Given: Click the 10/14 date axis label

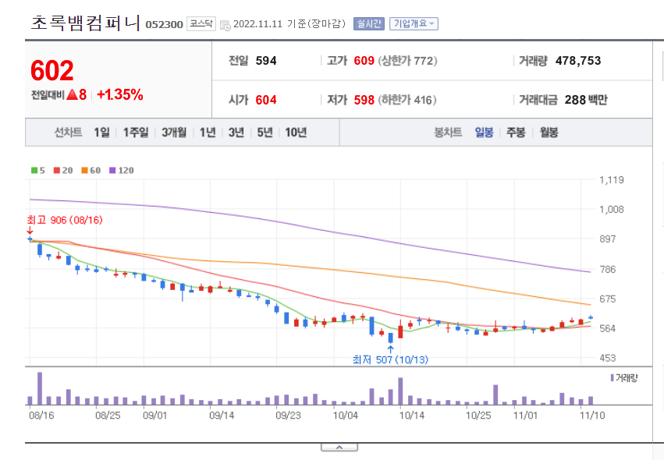Looking at the screenshot, I should 412,415.
